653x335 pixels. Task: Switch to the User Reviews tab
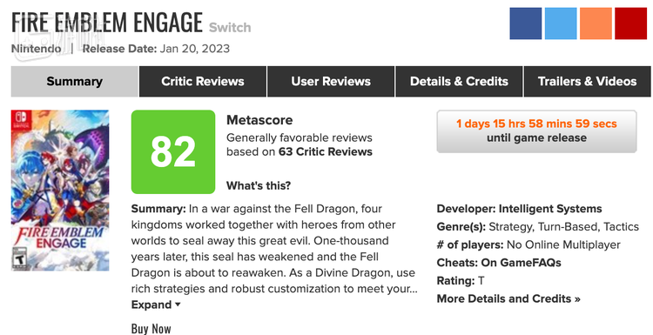click(x=331, y=81)
